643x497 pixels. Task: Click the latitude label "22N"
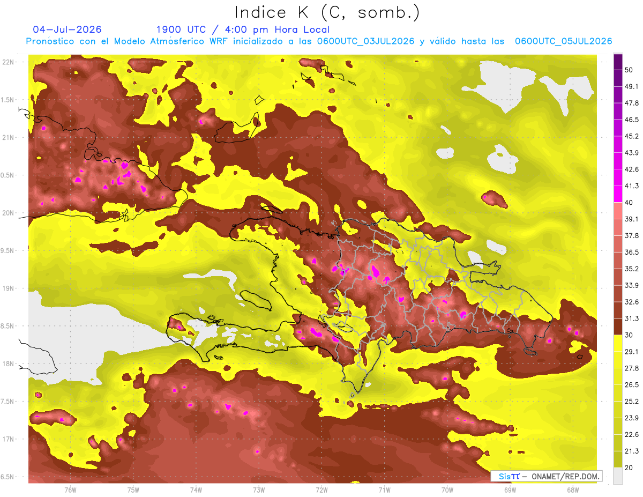click(x=8, y=62)
